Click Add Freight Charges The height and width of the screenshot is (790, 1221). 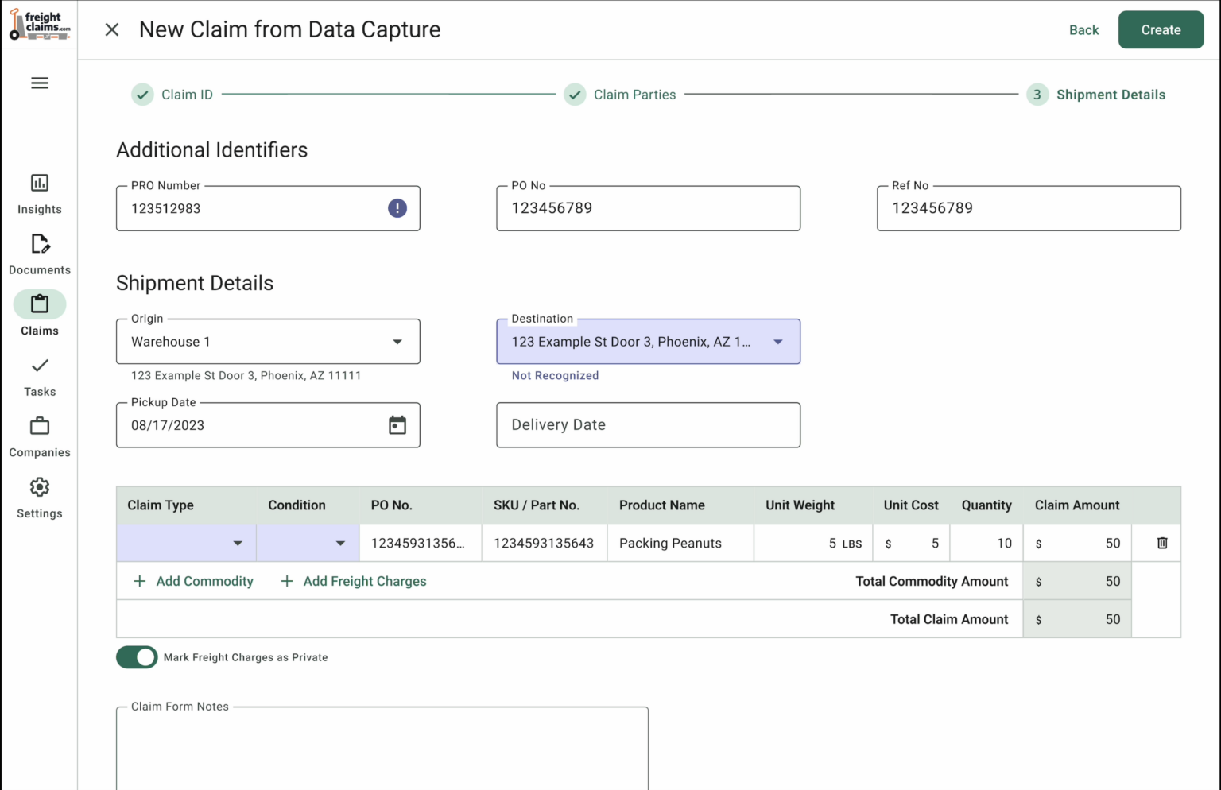(x=354, y=581)
